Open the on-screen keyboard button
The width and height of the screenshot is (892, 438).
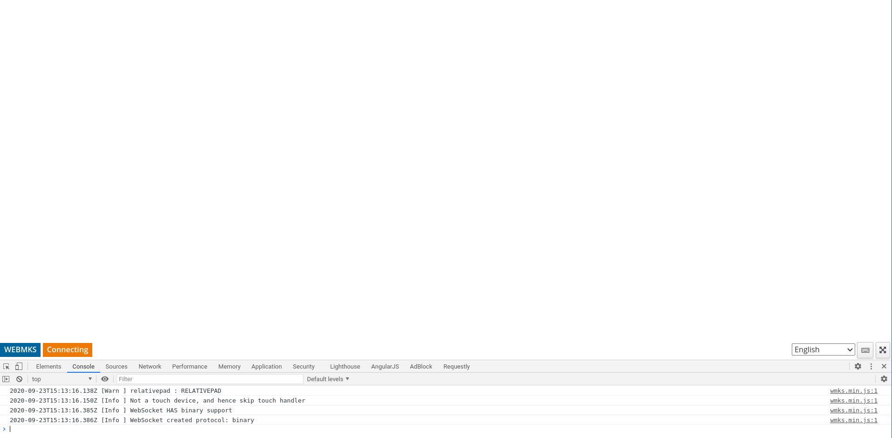click(x=865, y=350)
